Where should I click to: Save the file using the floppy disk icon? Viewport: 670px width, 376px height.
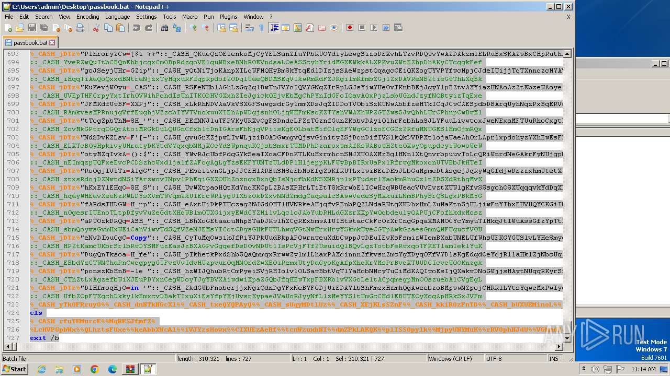point(31,28)
